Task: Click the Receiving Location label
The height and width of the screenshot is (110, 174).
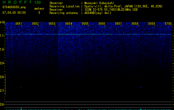Action: (x=64, y=6)
